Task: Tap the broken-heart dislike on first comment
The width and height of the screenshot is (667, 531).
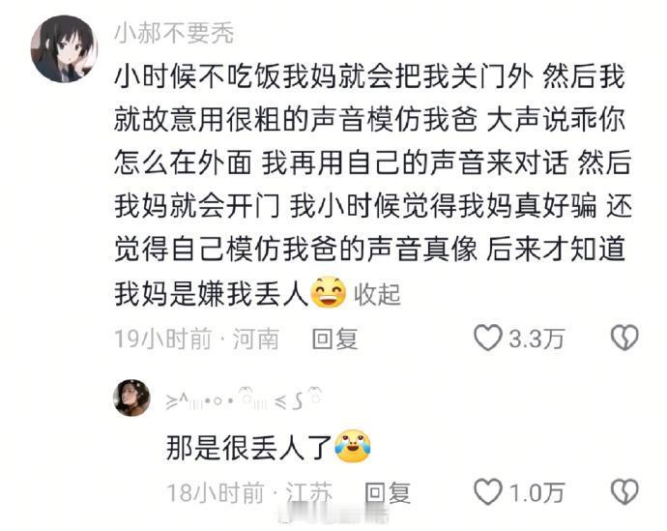Action: click(624, 338)
